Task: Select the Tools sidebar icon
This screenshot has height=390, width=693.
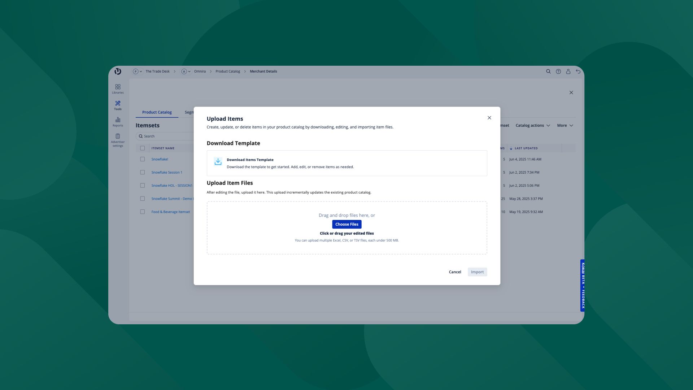Action: (118, 105)
